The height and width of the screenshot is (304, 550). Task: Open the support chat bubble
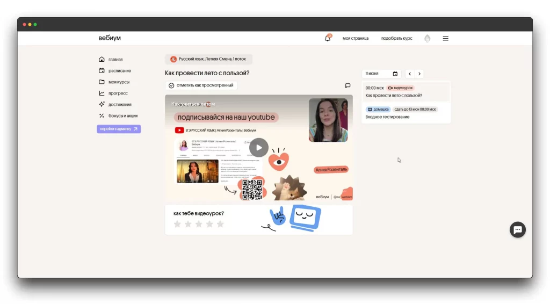[x=517, y=230]
